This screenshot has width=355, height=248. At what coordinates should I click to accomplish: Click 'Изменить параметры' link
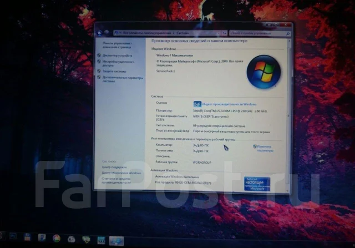[x=265, y=148]
